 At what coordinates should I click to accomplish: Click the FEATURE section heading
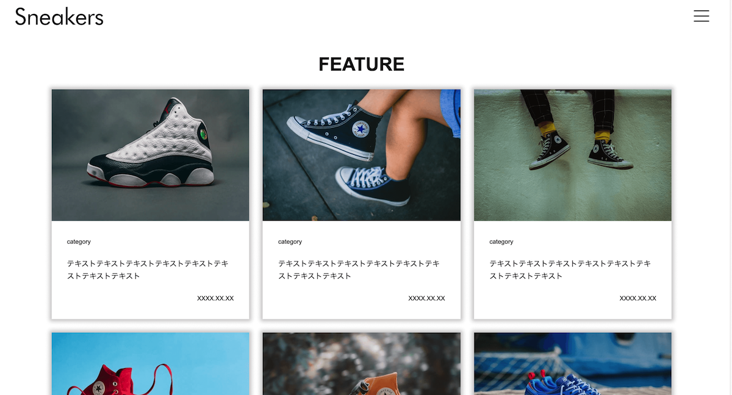coord(362,64)
